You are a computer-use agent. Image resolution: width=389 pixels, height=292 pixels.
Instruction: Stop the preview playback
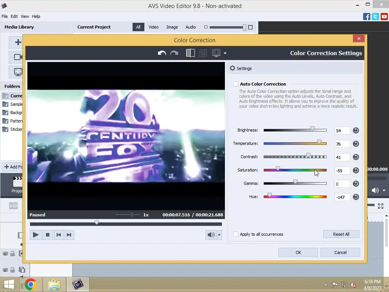coord(47,235)
